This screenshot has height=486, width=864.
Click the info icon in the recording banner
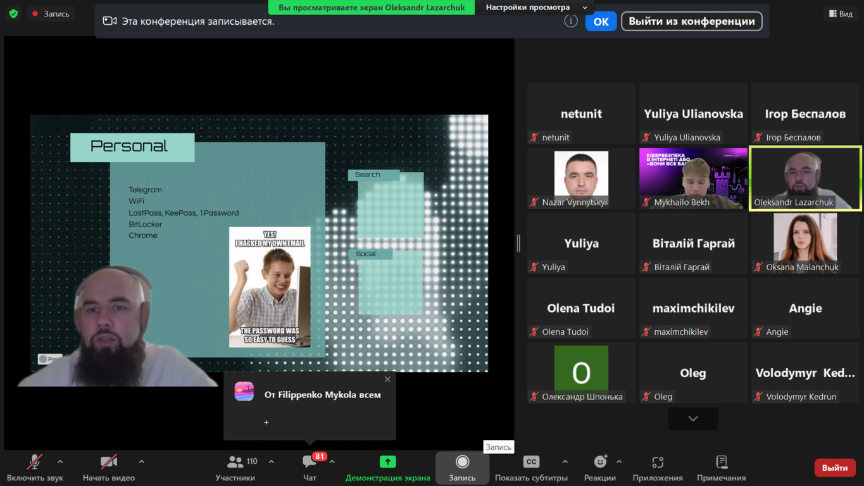click(x=571, y=22)
